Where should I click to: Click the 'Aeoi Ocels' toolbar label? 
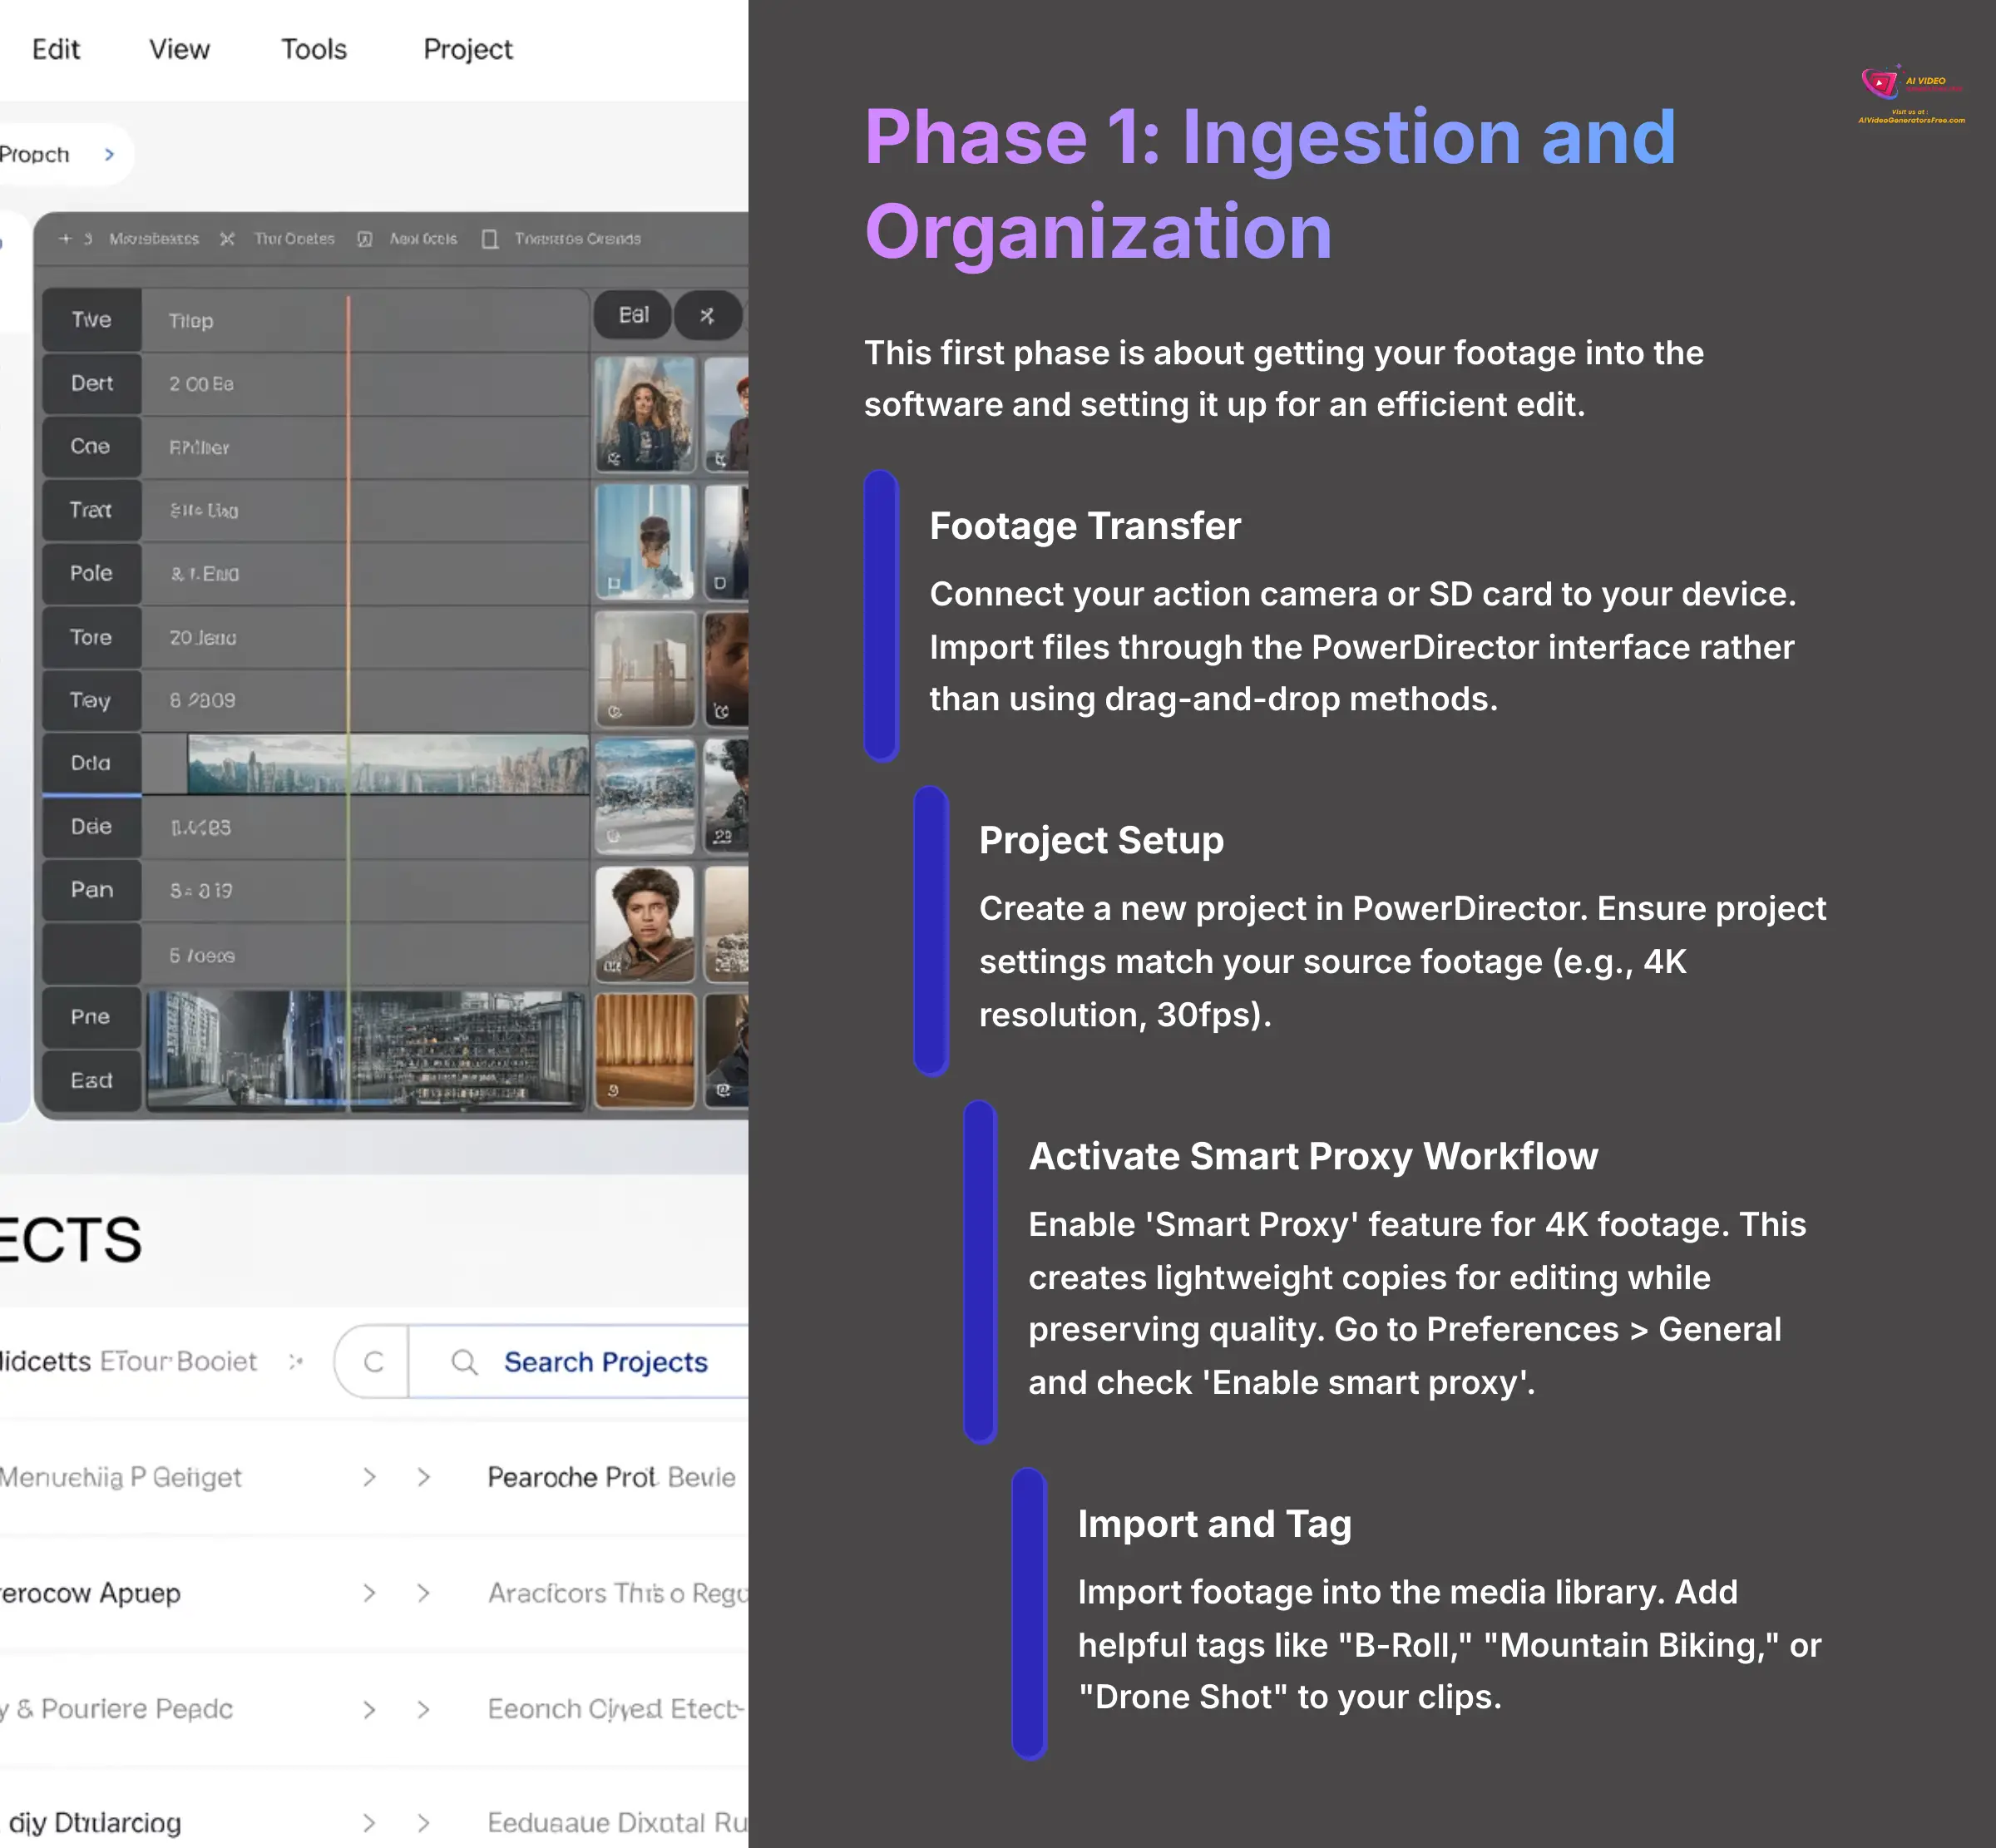point(423,239)
